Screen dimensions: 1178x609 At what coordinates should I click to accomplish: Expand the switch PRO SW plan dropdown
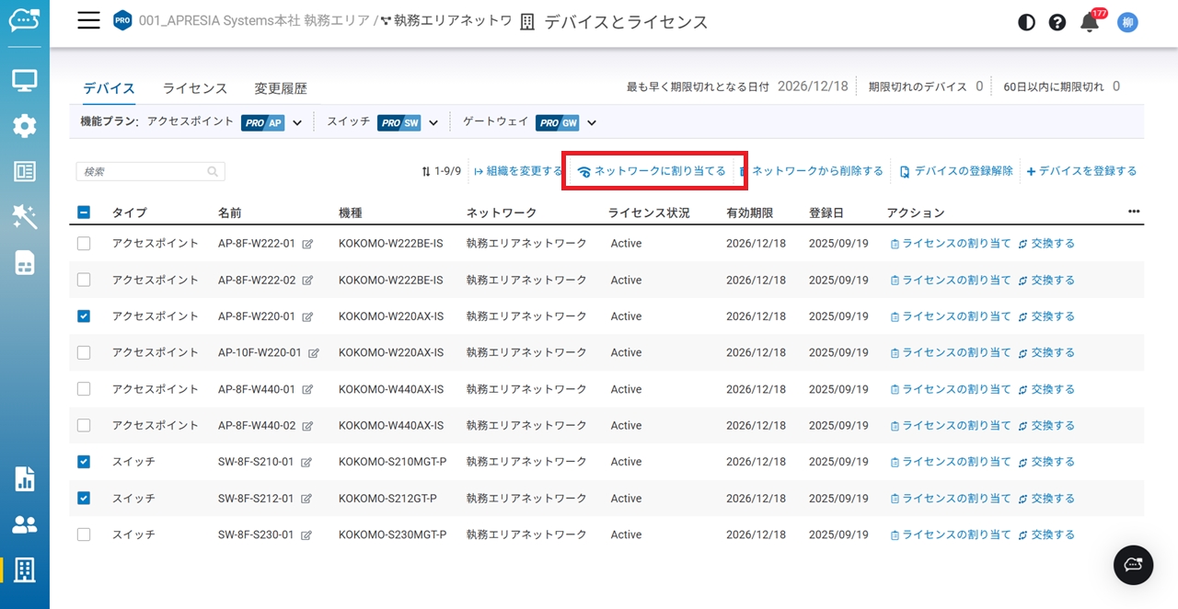click(433, 122)
